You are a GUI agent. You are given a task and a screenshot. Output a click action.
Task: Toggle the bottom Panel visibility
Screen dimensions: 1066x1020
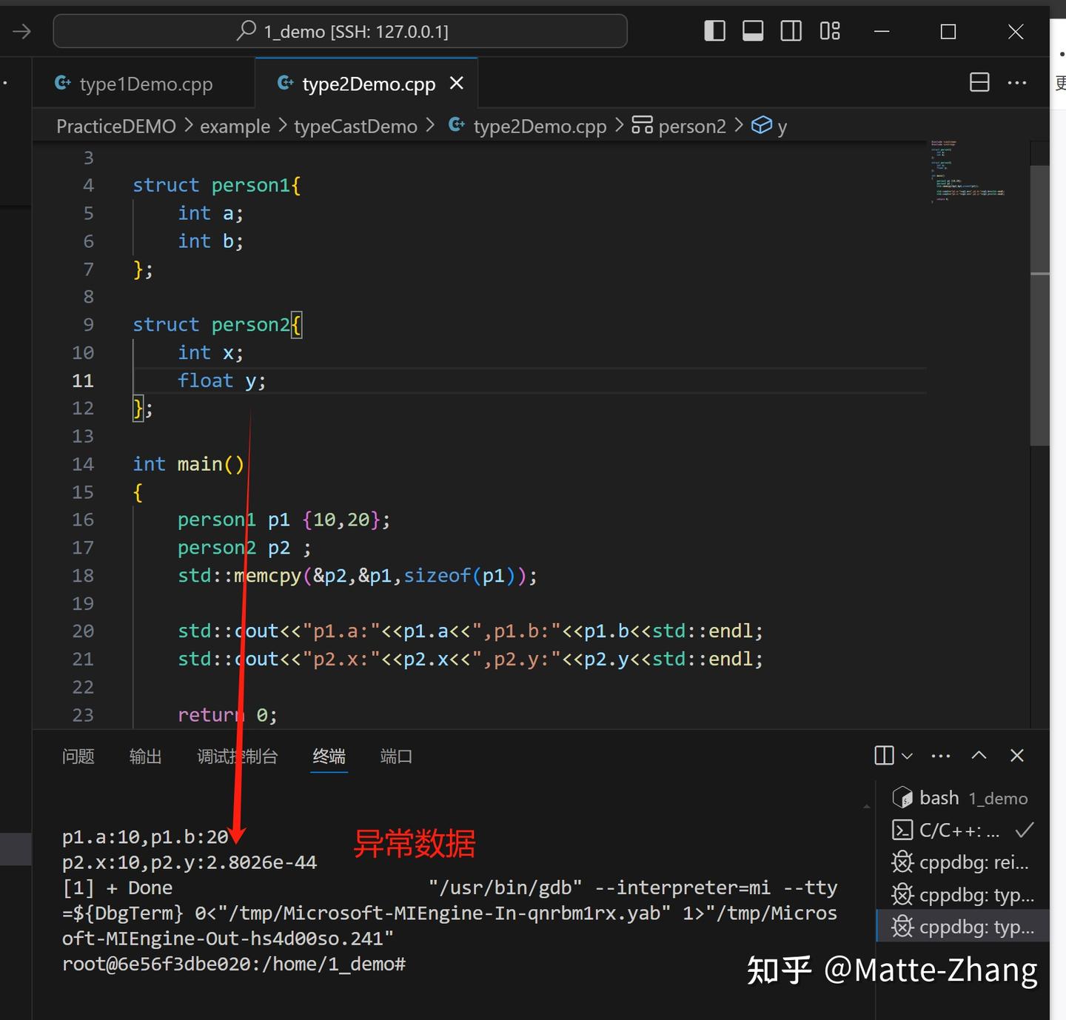click(x=752, y=30)
